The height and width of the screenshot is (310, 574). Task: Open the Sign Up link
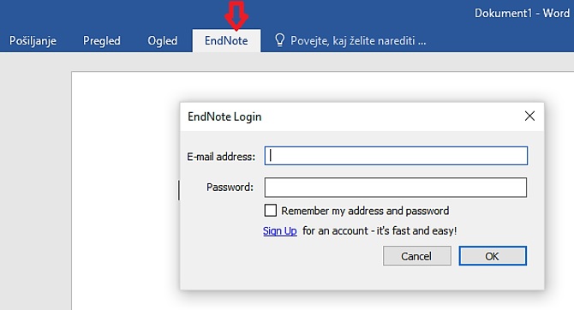[279, 231]
